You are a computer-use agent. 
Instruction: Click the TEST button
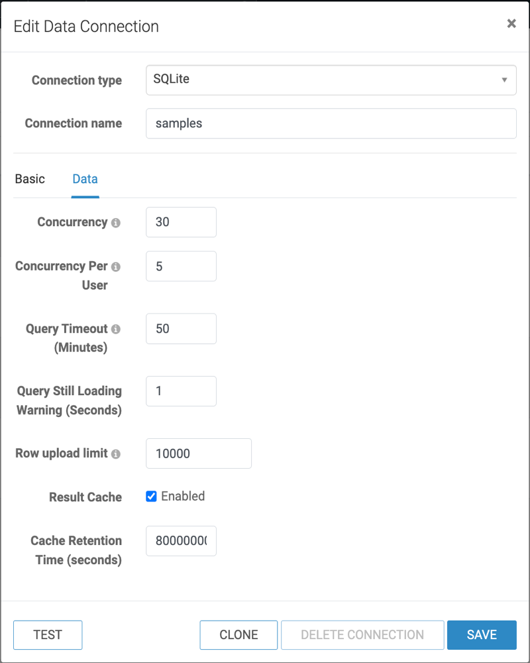[x=48, y=634]
